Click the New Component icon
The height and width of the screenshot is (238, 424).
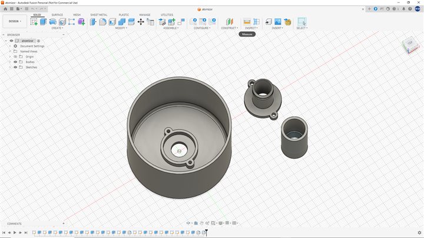[172, 22]
